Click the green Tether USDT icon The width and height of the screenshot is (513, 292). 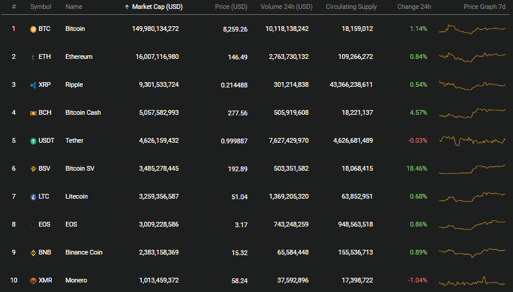coord(33,141)
